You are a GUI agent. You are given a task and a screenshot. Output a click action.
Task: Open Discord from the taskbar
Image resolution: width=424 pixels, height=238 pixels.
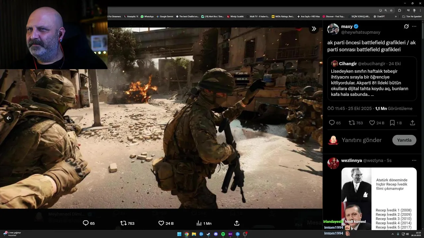click(216, 234)
